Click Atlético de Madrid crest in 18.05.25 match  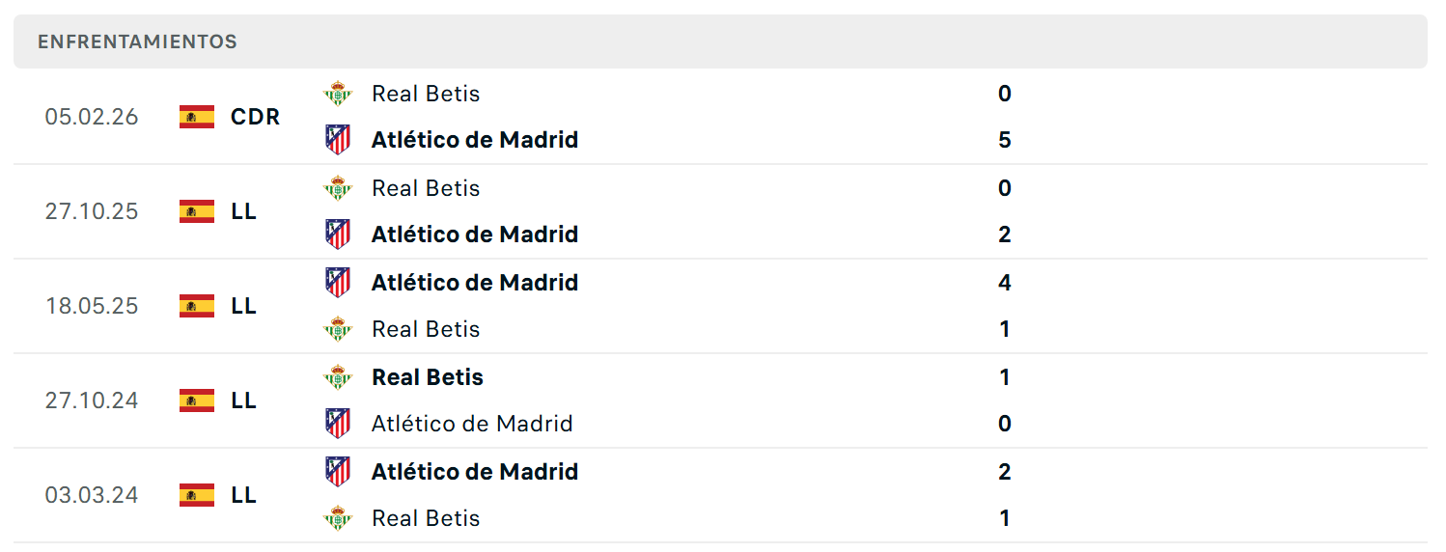pos(338,283)
